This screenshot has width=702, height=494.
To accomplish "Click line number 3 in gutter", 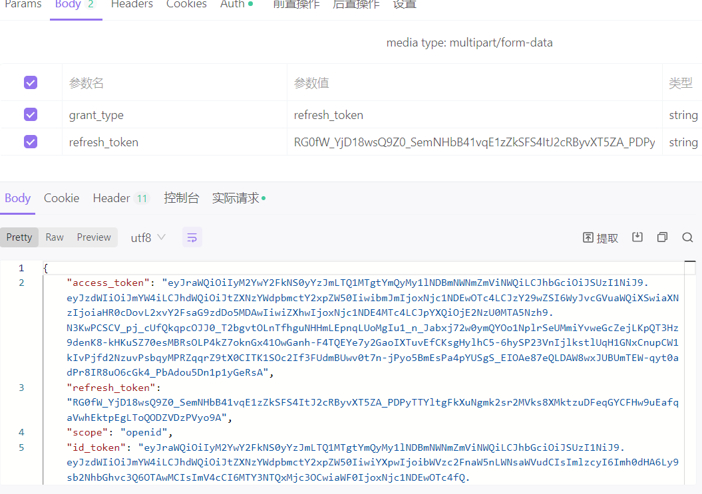I will (21, 388).
